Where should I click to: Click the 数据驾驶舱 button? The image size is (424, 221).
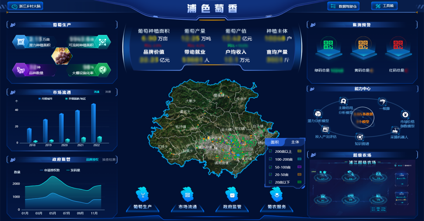pyautogui.click(x=344, y=6)
